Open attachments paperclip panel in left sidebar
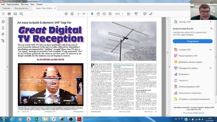The image size is (217, 122). click(3, 34)
